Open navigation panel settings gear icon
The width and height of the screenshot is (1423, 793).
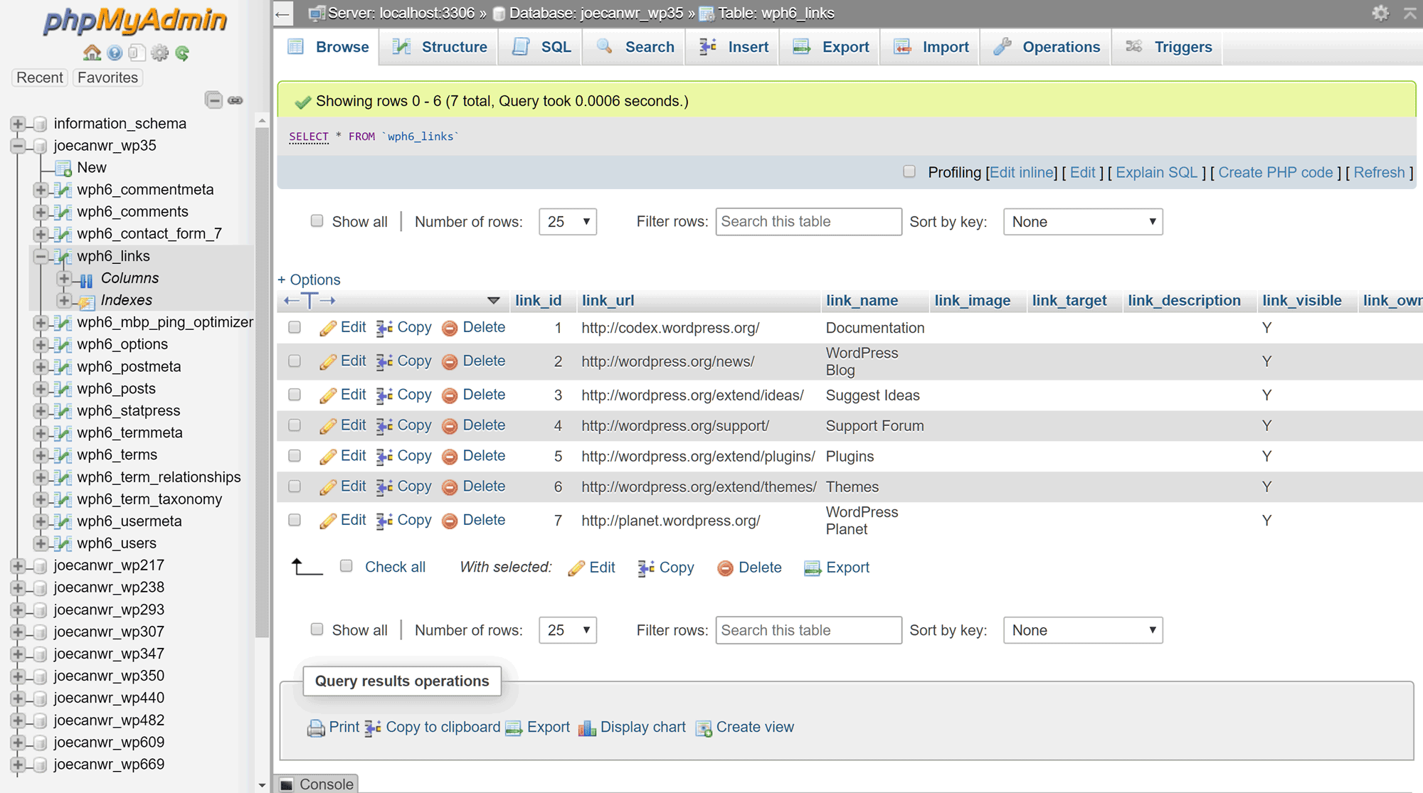(x=160, y=53)
